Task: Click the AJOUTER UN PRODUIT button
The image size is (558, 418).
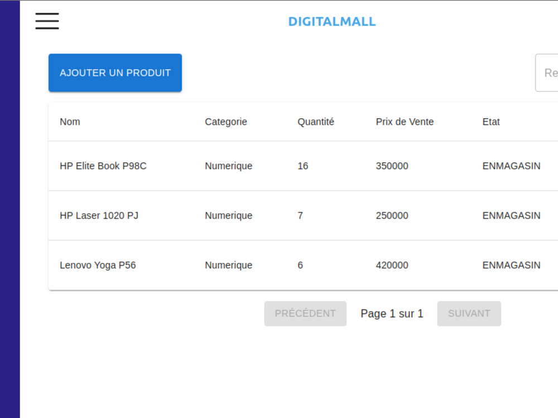Action: [x=115, y=73]
